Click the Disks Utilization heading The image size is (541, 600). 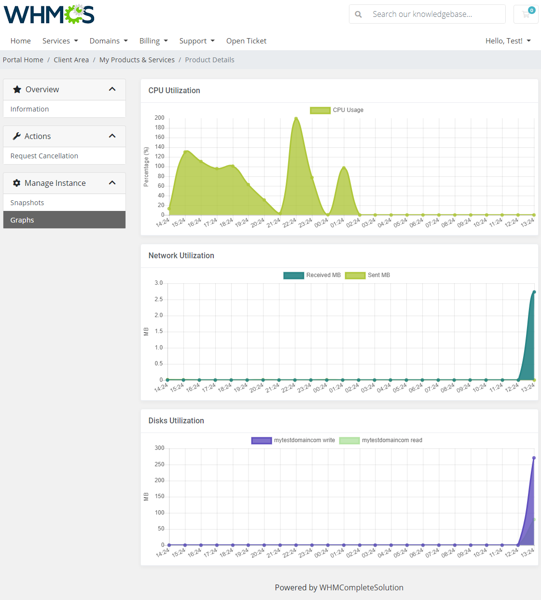(176, 420)
